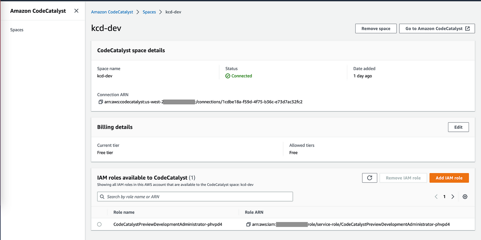Select the CodeCatalystPreviewDevelopmentAdministrator role radio button
The image size is (481, 240).
tap(99, 224)
